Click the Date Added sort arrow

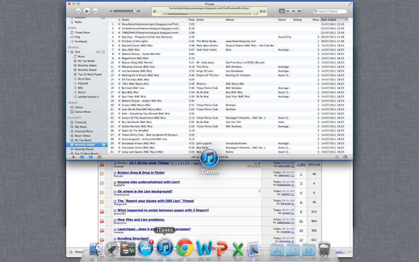pos(346,20)
